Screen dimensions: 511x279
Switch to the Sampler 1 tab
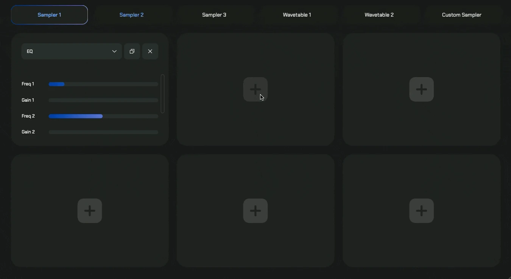pyautogui.click(x=49, y=15)
